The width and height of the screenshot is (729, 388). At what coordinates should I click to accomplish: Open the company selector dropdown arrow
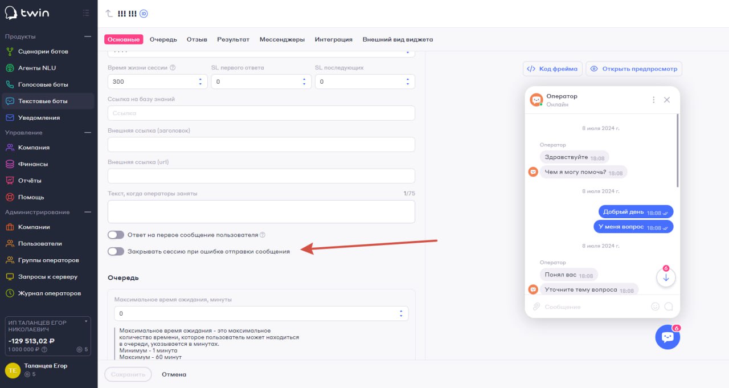[86, 321]
